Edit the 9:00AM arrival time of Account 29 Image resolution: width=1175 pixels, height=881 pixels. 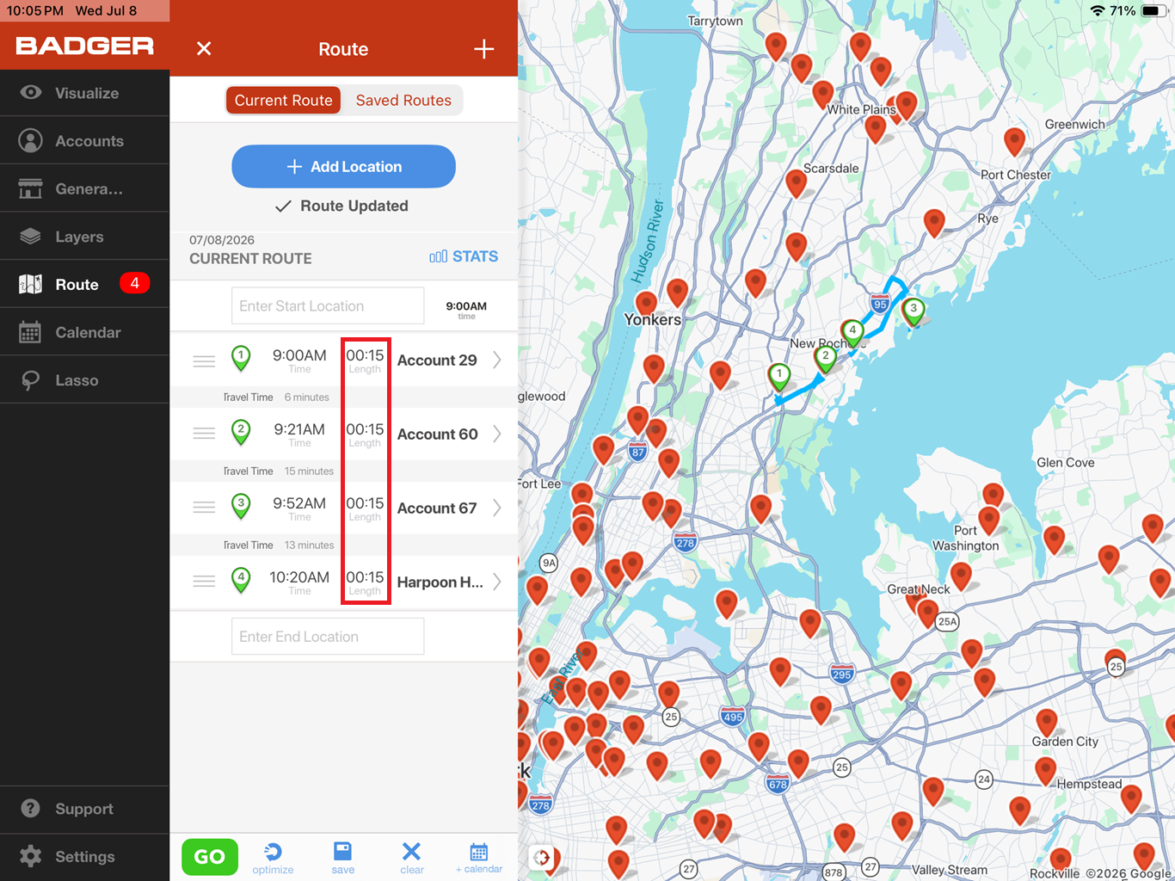click(x=299, y=360)
